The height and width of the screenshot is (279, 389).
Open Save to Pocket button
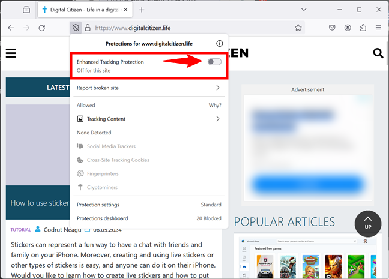332,28
